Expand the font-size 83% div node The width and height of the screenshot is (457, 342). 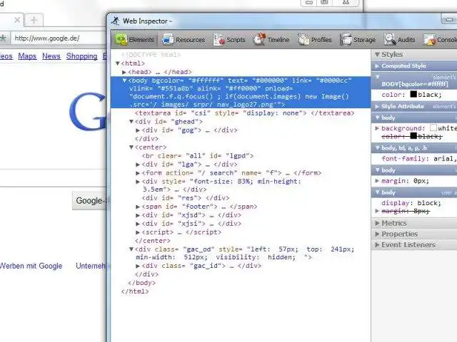(138, 182)
